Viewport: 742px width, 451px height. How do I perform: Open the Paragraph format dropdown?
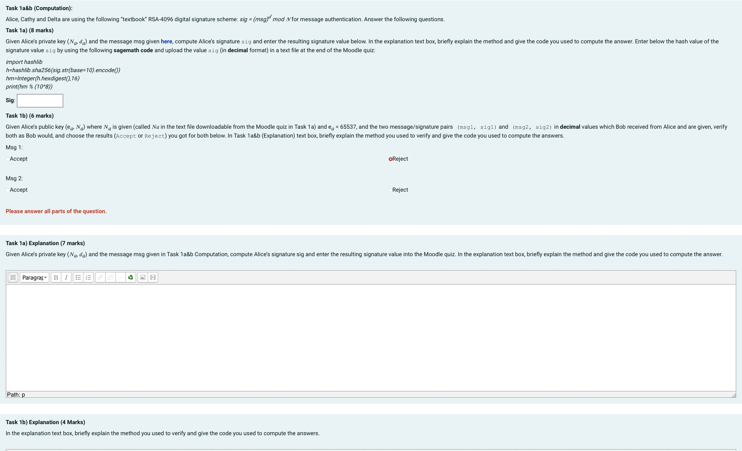[35, 277]
